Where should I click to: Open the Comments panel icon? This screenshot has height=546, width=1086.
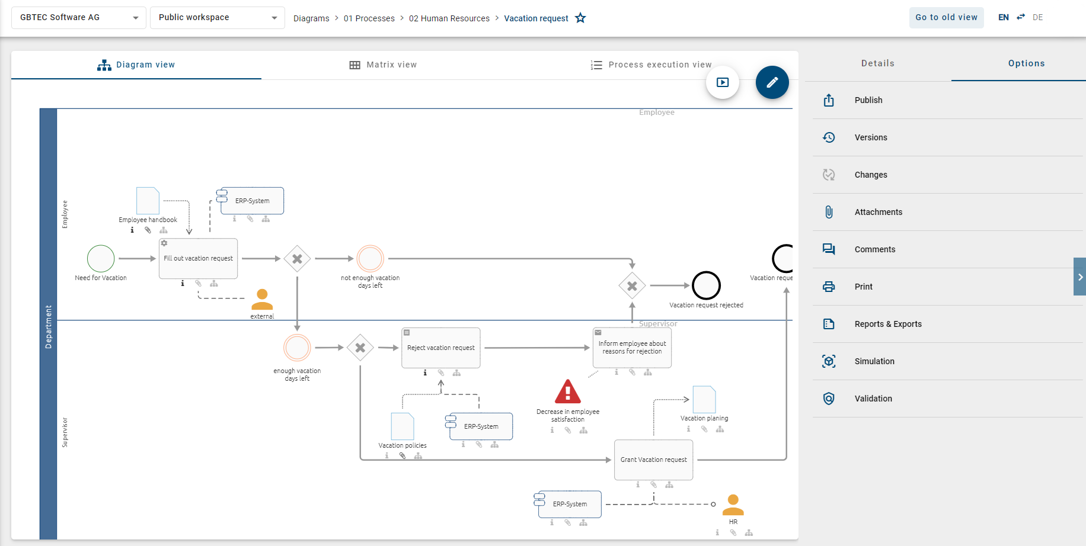point(829,249)
